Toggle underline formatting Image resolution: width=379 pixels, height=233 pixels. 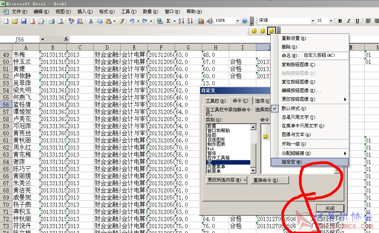[357, 21]
